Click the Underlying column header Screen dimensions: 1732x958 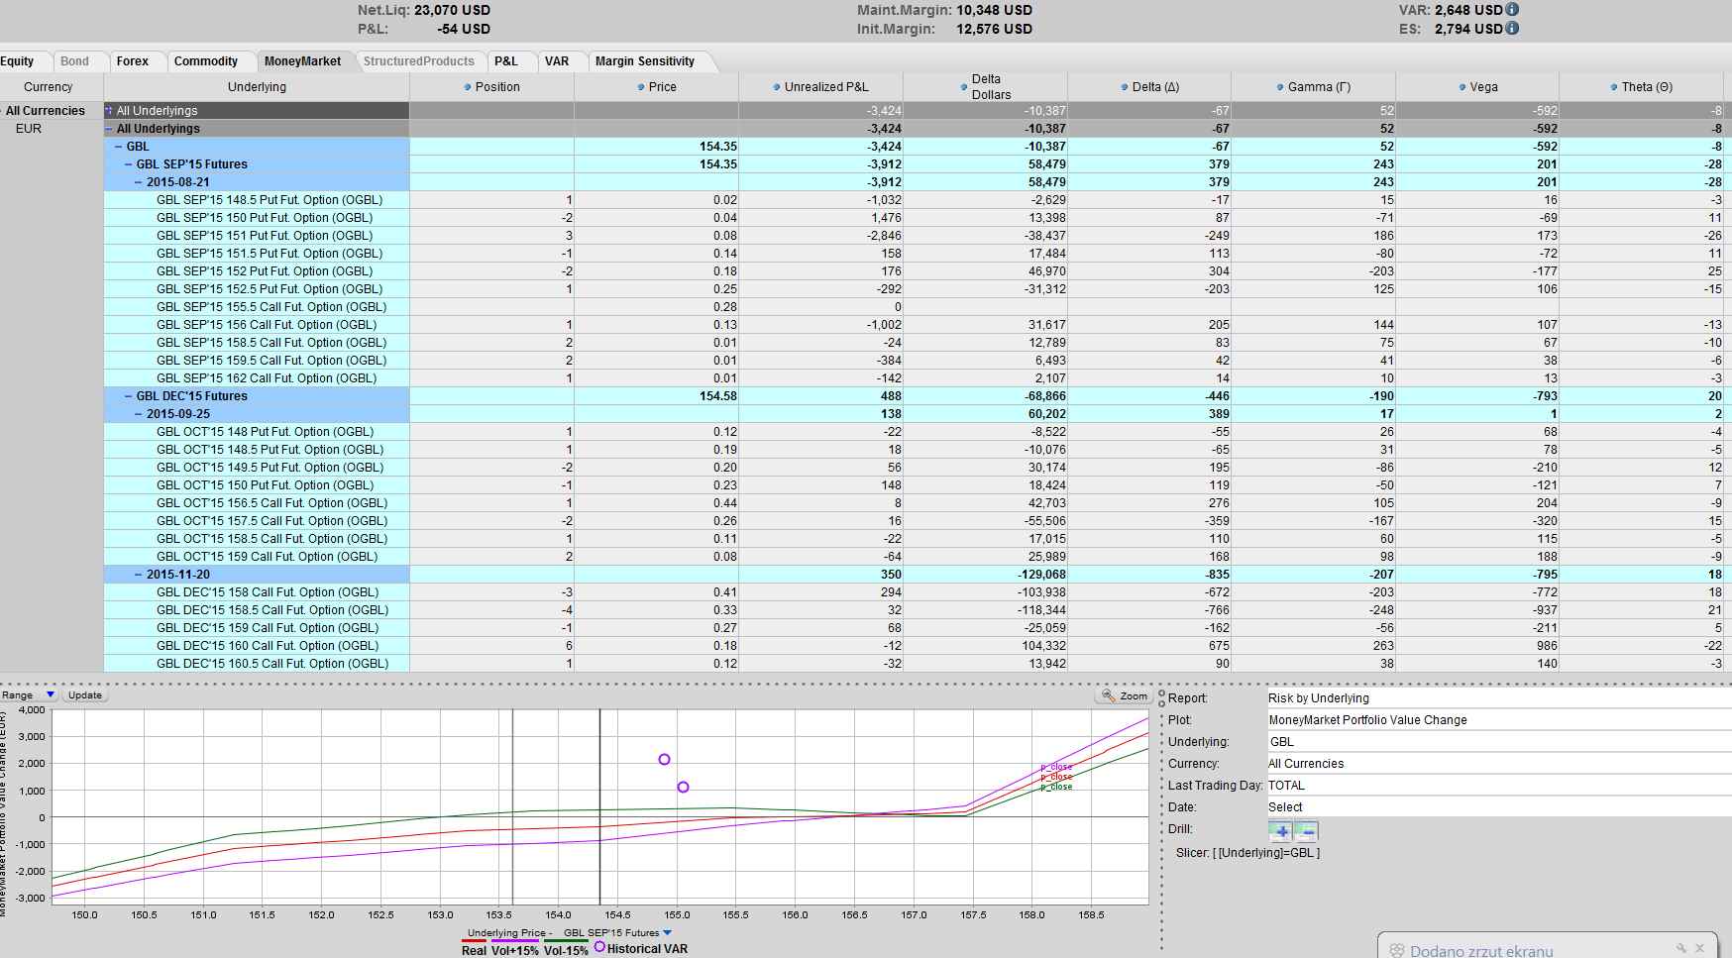(x=257, y=87)
